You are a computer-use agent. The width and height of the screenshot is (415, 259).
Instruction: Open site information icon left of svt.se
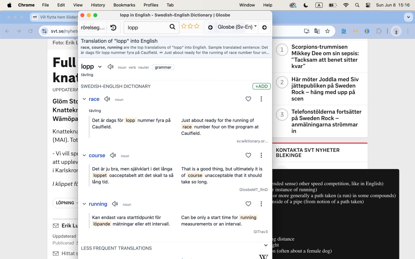click(x=45, y=31)
